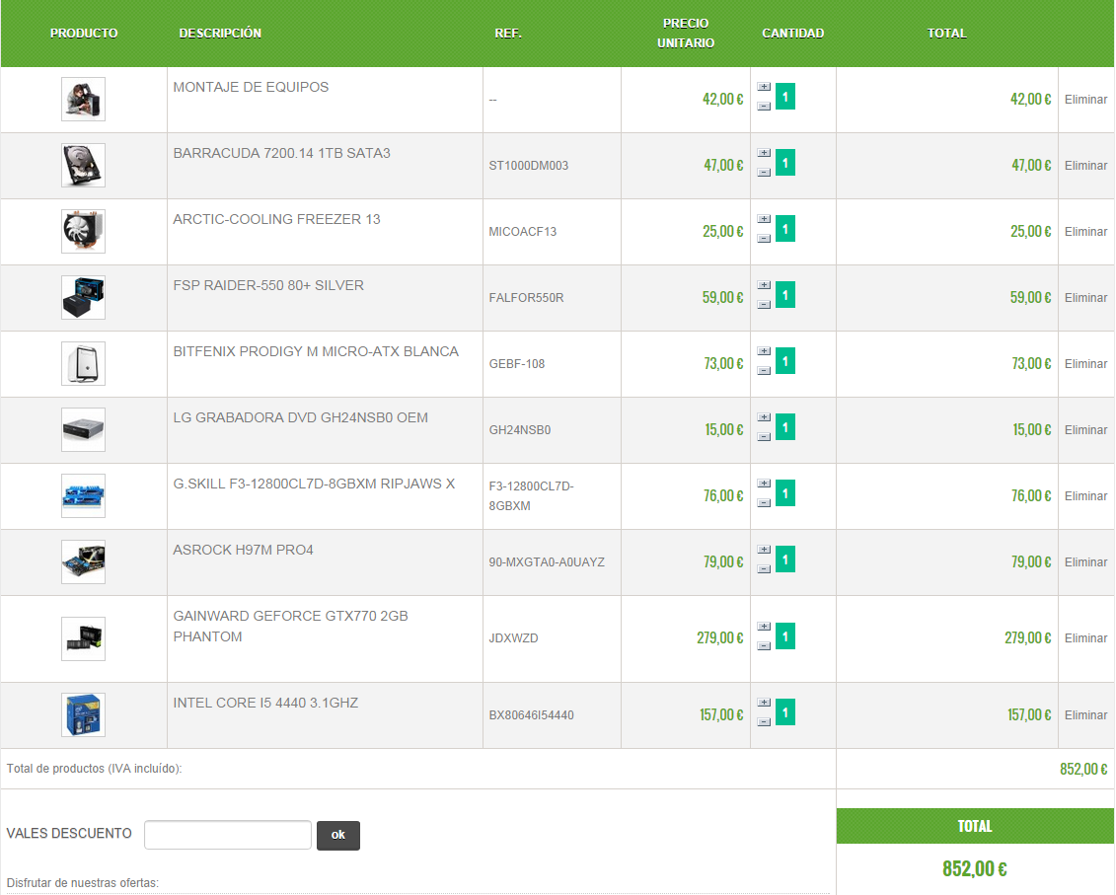
Task: Increase quantity of G.SKILL RIPJAWS X
Action: (x=764, y=485)
